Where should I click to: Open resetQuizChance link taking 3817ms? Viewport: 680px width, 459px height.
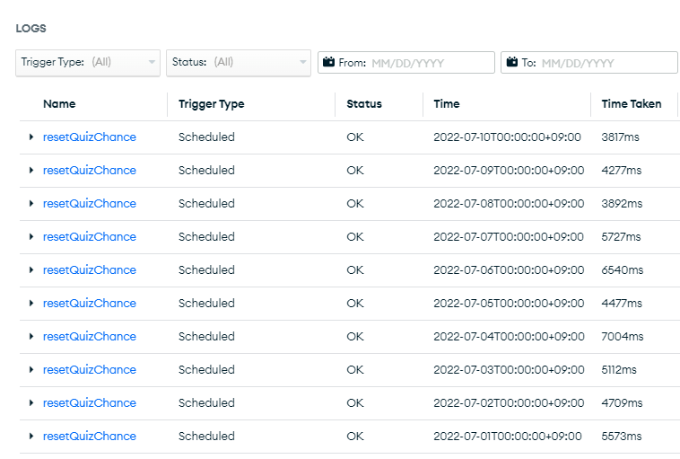[90, 137]
